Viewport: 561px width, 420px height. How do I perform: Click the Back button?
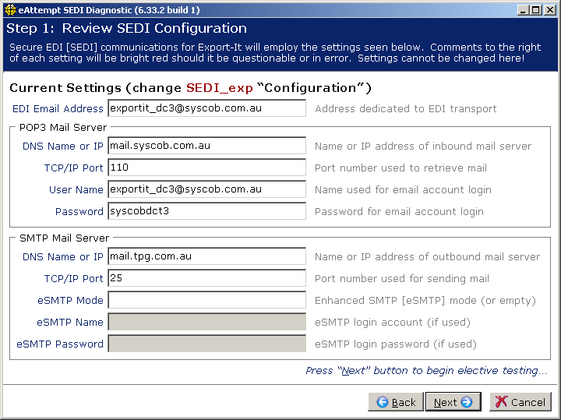(x=395, y=402)
